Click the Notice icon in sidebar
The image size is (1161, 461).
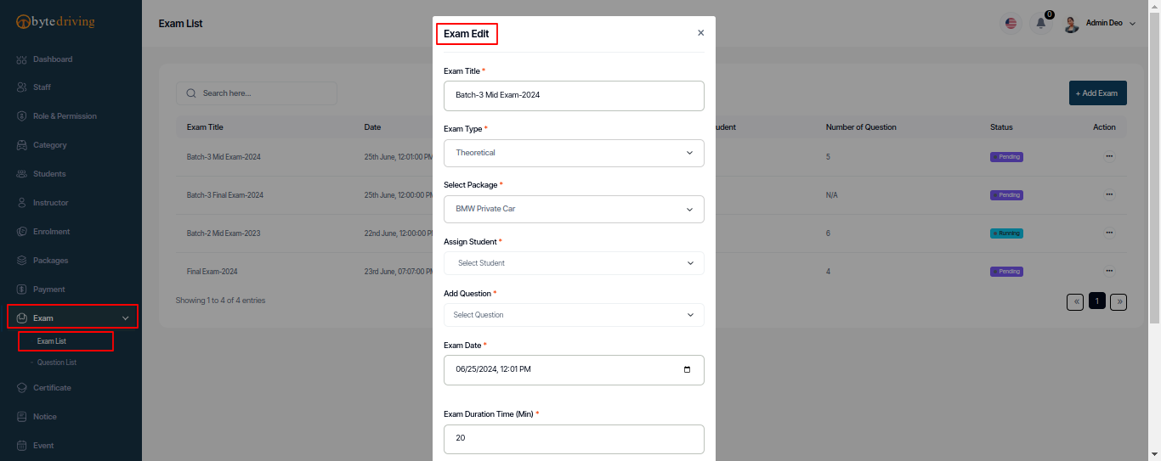tap(22, 417)
